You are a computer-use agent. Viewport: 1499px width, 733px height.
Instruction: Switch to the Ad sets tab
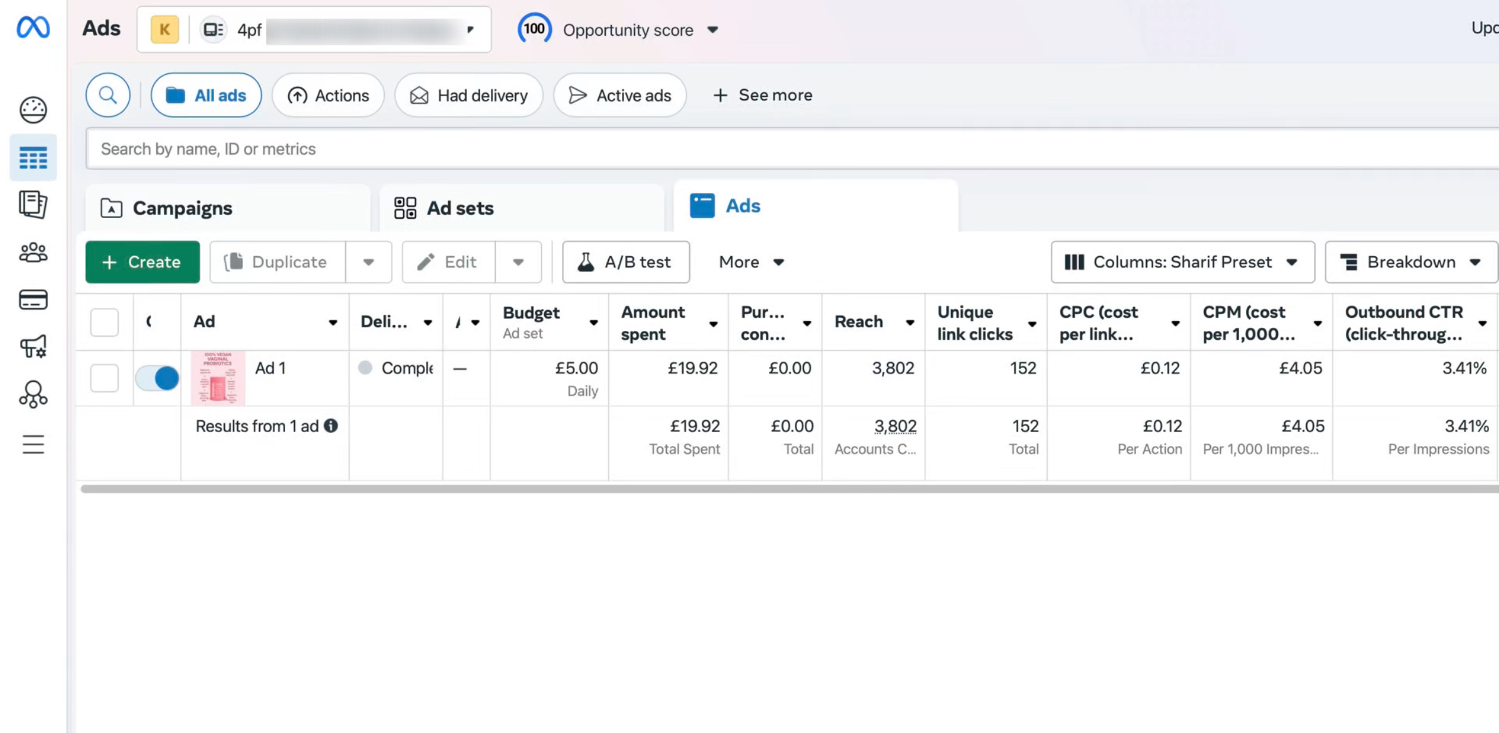(x=460, y=208)
